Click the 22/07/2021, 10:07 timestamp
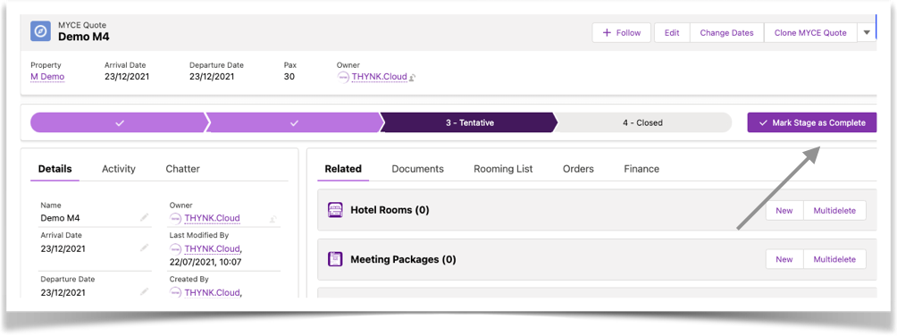Screen dimensions: 897x336 (205, 263)
